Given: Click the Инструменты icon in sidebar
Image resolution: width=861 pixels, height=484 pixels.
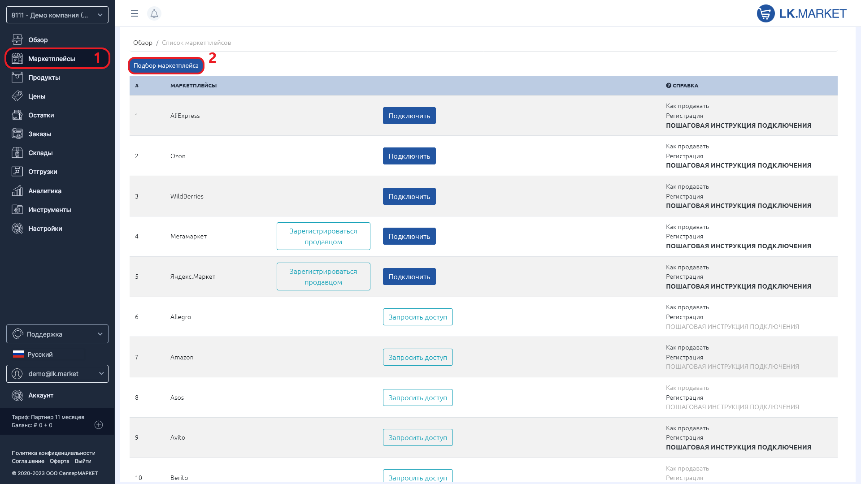Looking at the screenshot, I should click(17, 210).
